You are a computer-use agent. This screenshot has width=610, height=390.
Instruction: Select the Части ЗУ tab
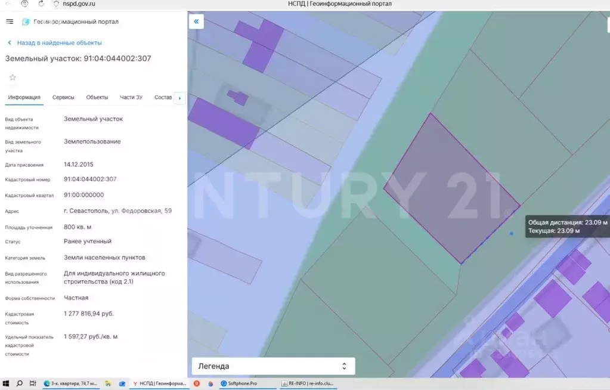[x=131, y=97]
